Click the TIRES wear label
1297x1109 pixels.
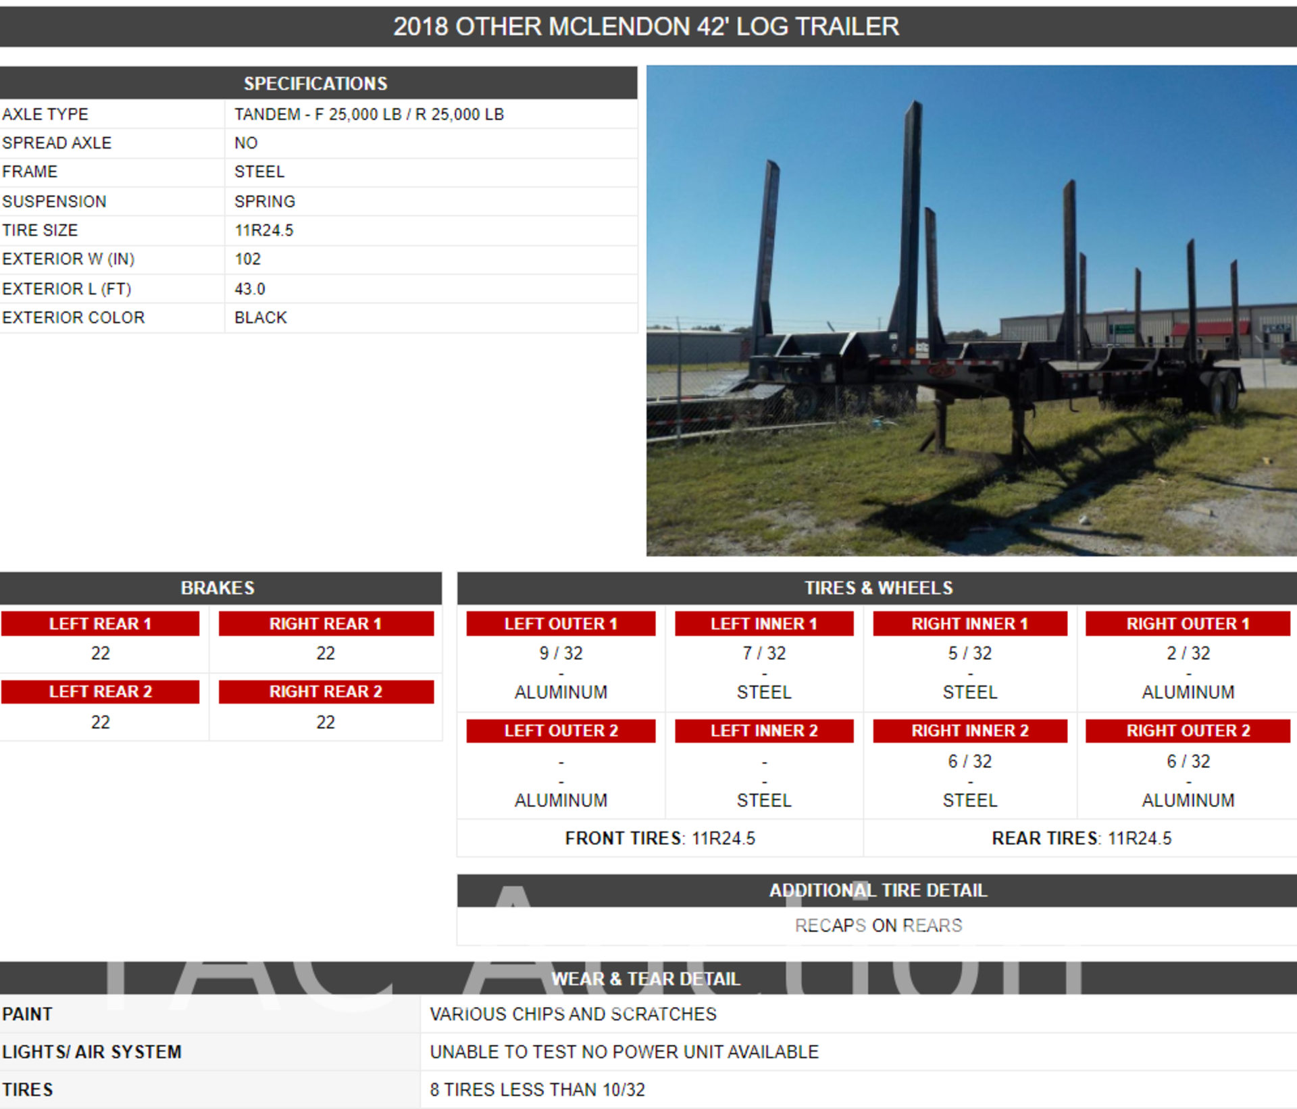27,1089
